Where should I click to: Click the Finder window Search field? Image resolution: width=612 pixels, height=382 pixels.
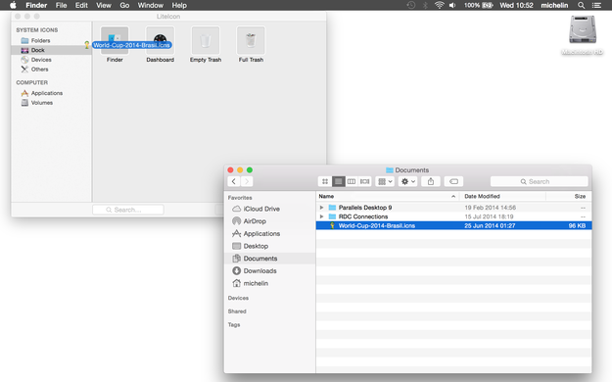tap(539, 181)
